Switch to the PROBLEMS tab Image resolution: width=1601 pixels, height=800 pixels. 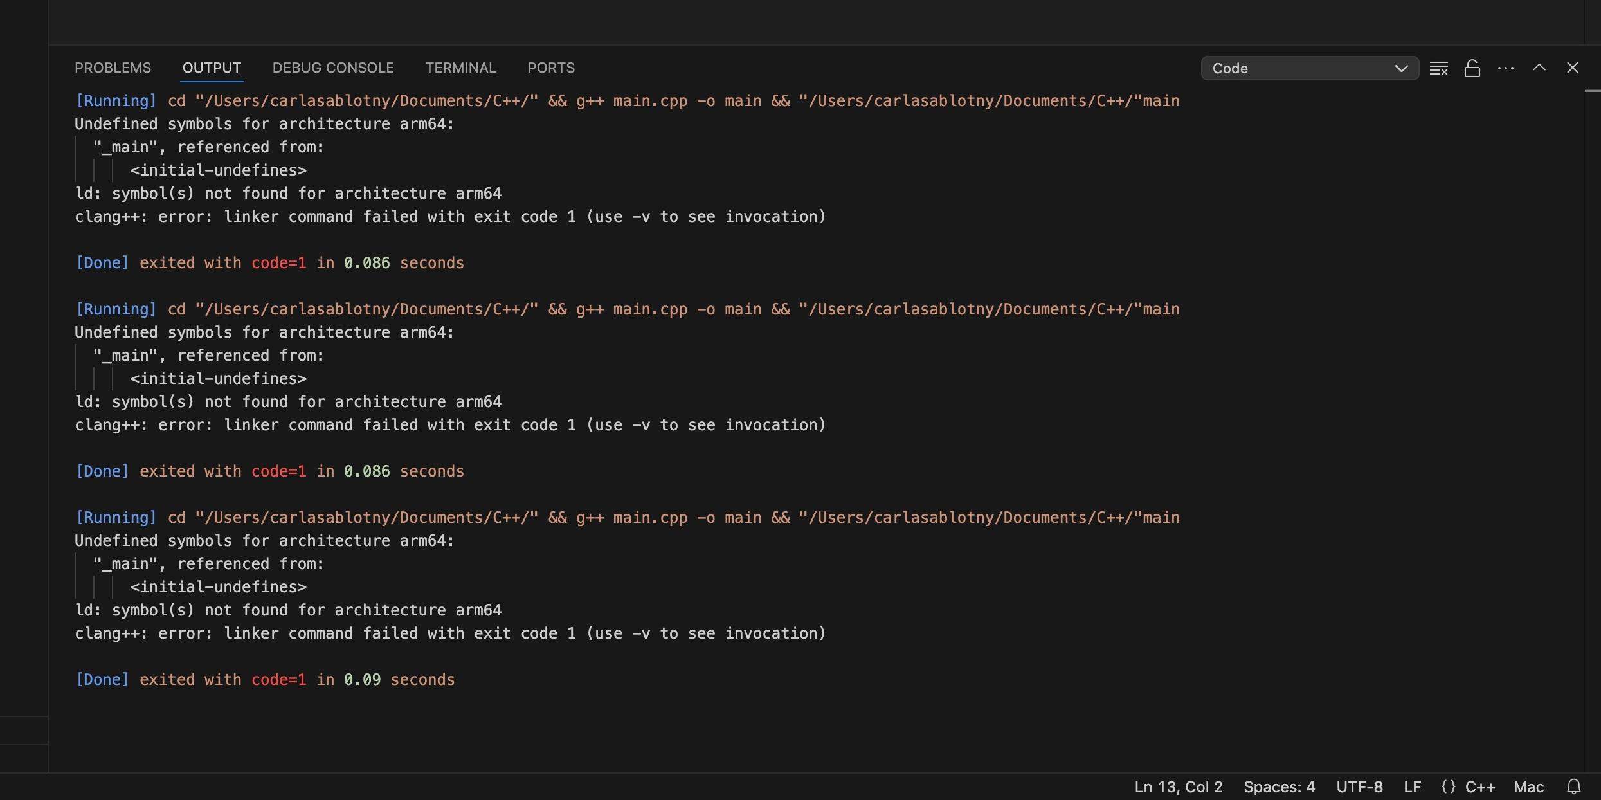tap(113, 68)
